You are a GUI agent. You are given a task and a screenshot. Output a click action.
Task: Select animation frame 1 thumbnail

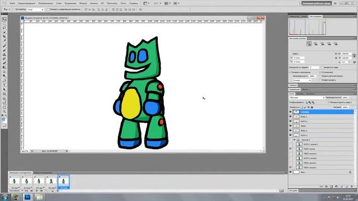(x=14, y=181)
